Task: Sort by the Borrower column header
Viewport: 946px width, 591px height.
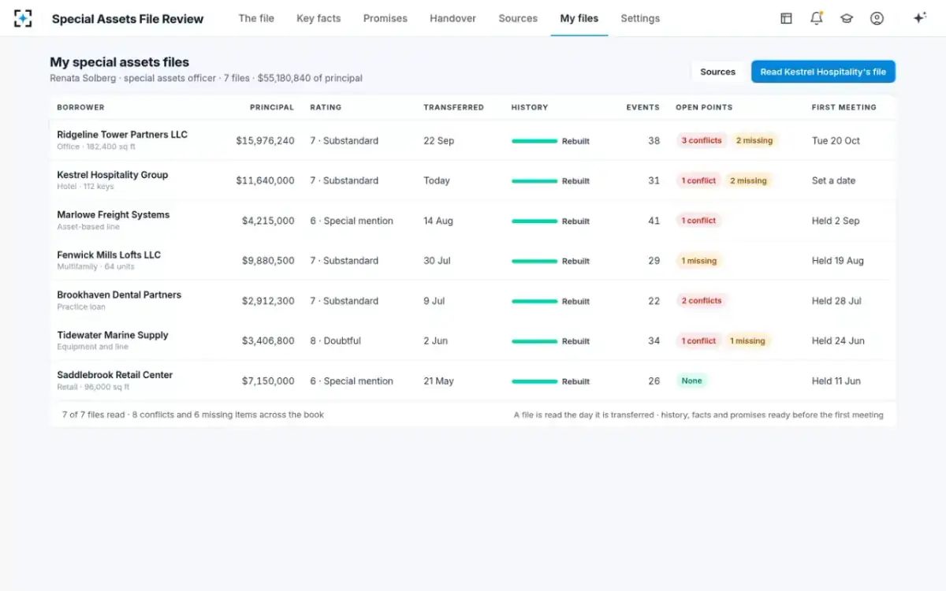Action: click(x=80, y=107)
